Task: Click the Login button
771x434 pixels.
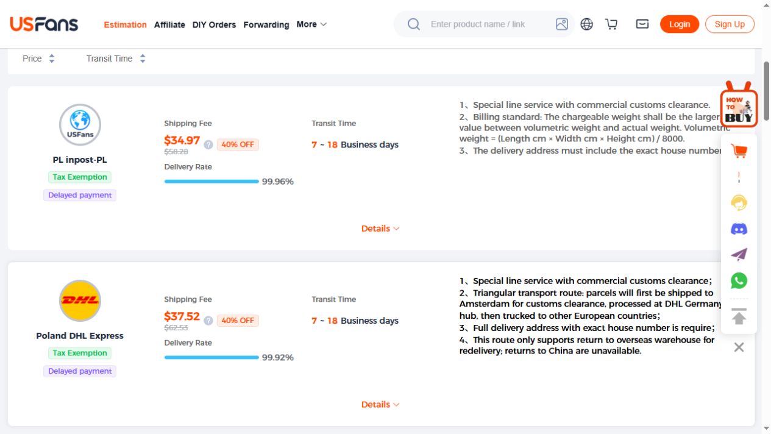Action: [680, 24]
